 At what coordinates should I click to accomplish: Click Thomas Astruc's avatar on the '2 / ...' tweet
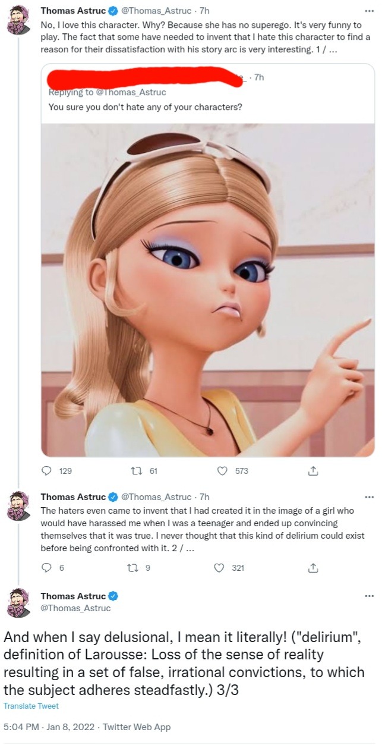click(x=19, y=507)
